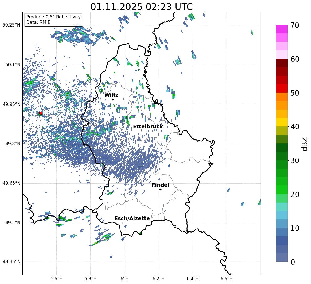
Task: Select the Findel city label
Action: click(x=160, y=185)
